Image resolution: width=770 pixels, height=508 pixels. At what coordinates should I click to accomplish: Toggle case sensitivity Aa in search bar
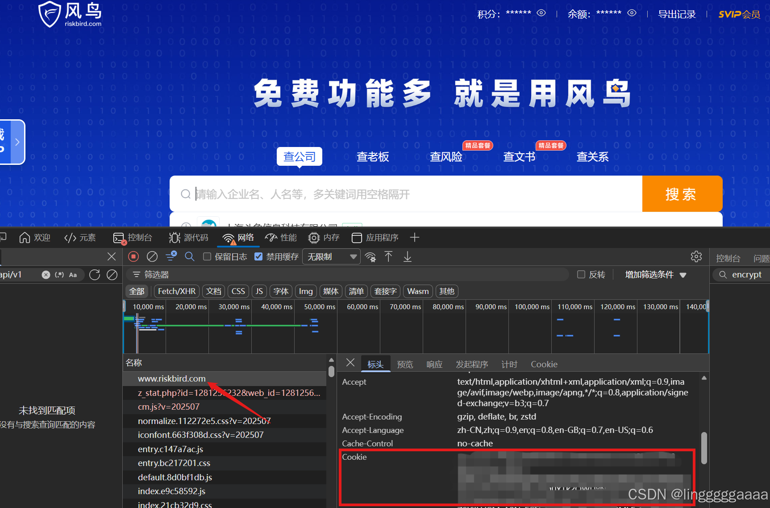(x=73, y=274)
